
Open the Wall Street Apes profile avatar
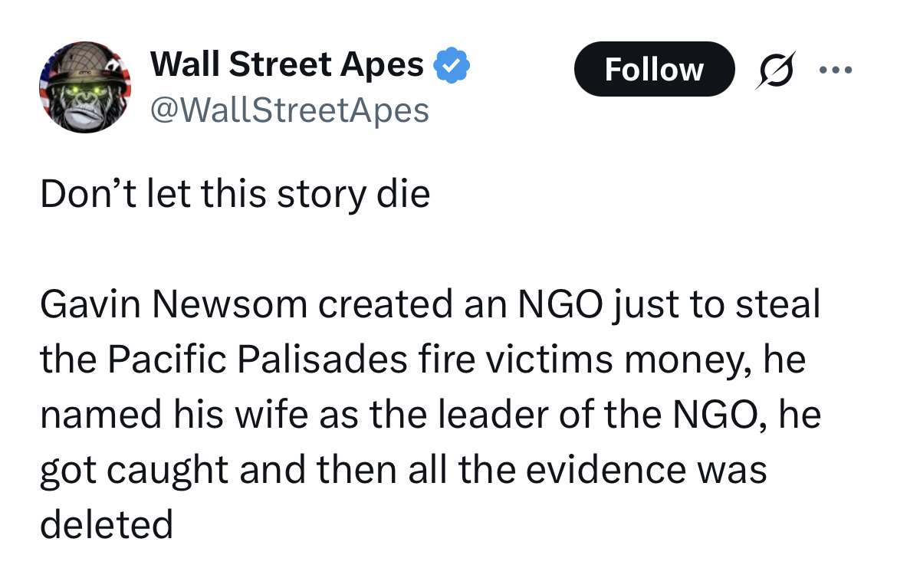[x=85, y=87]
